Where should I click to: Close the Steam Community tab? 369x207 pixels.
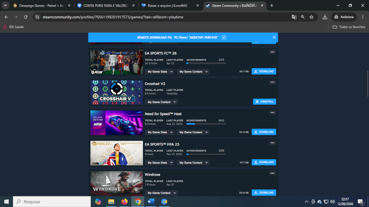click(x=262, y=6)
